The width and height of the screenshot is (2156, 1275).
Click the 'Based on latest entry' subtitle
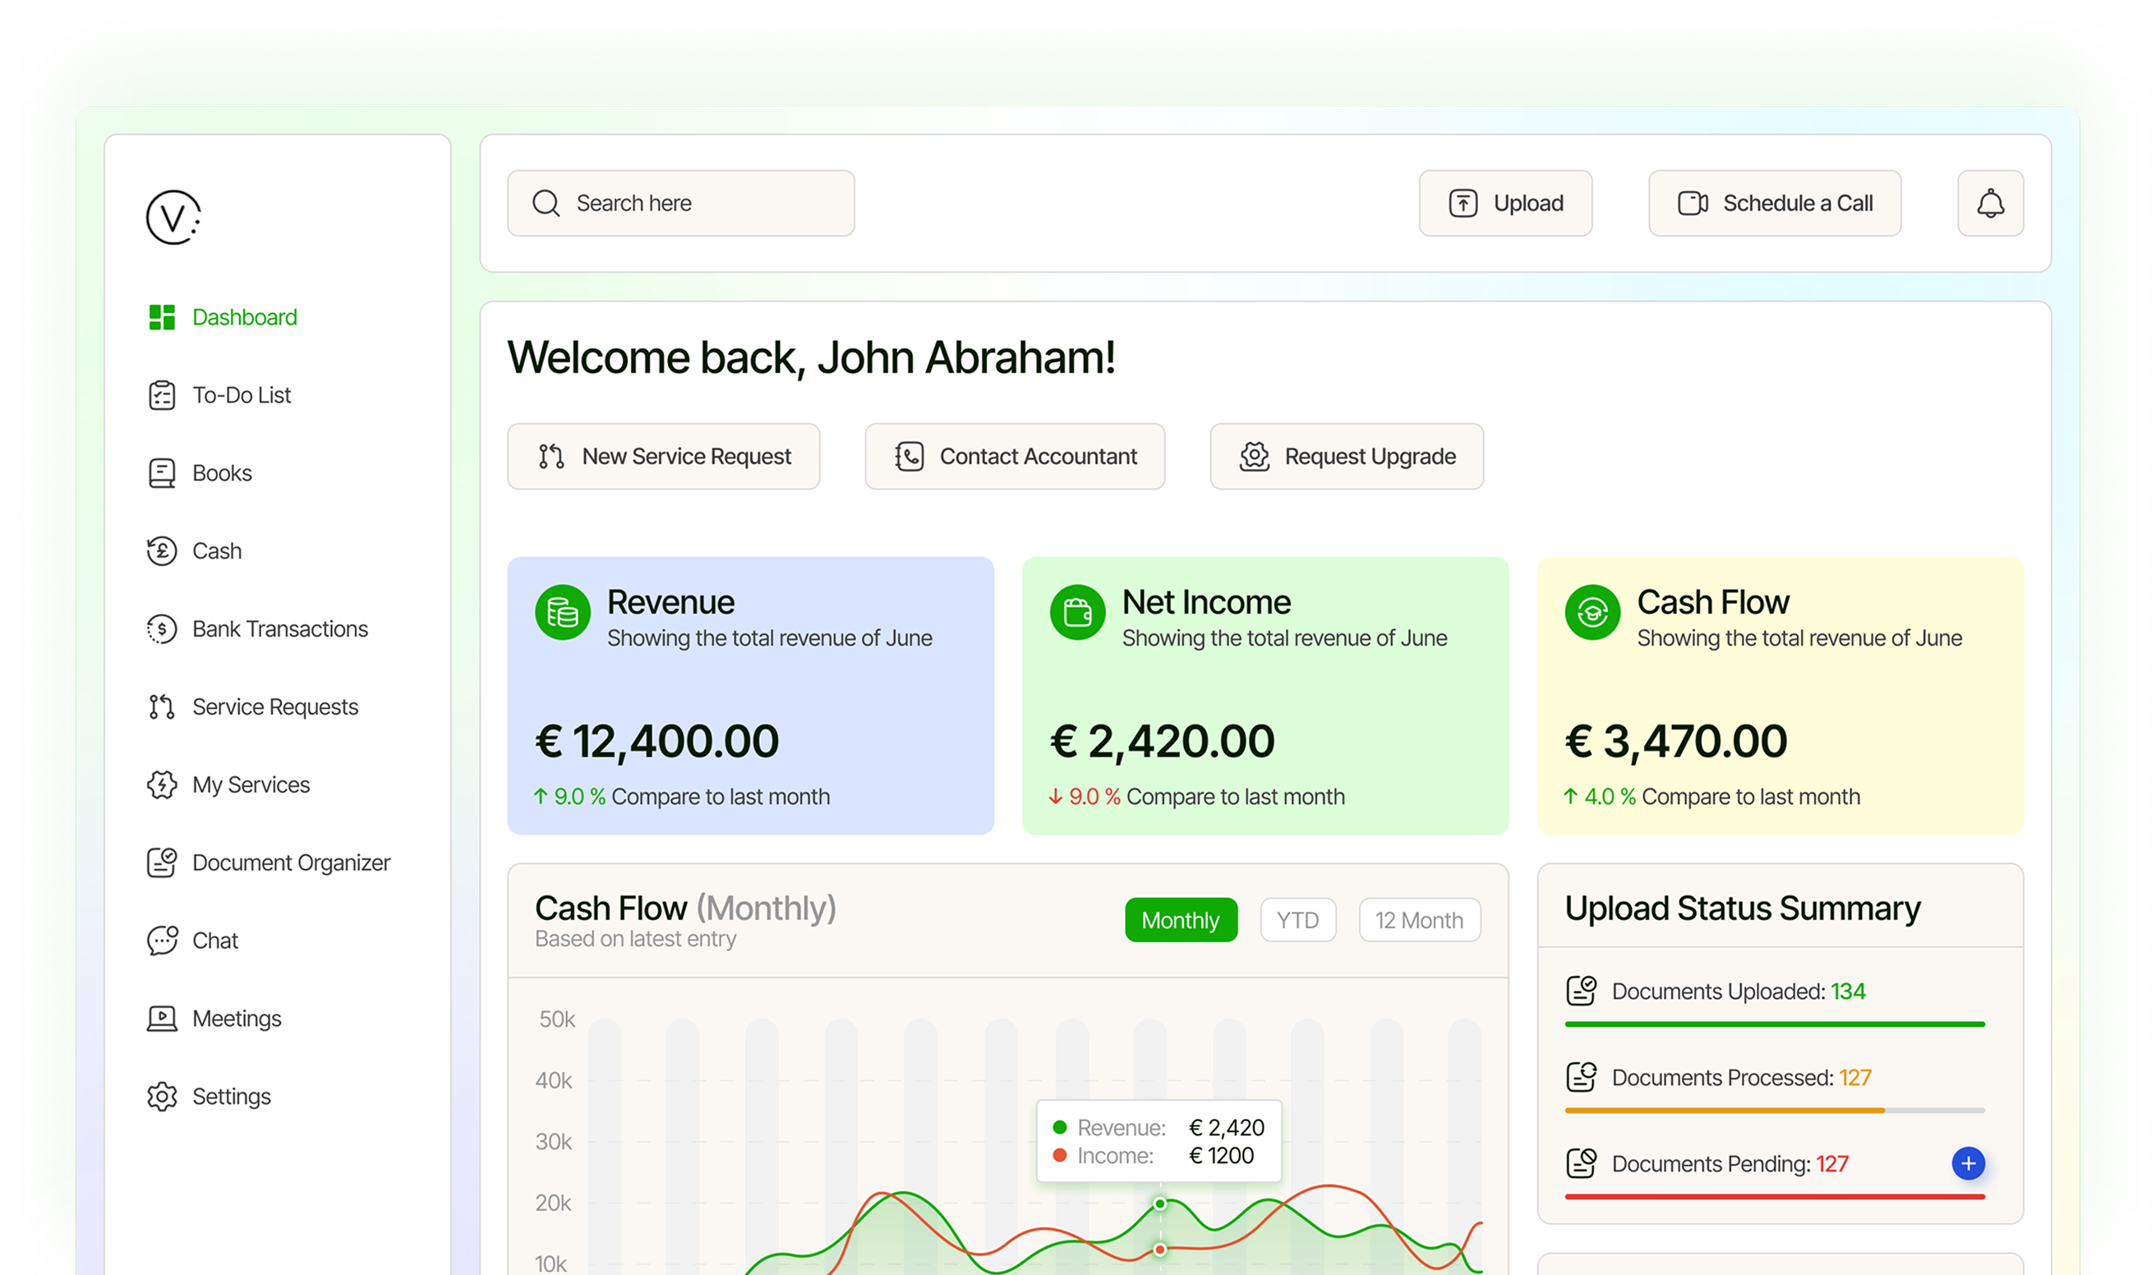click(x=635, y=939)
